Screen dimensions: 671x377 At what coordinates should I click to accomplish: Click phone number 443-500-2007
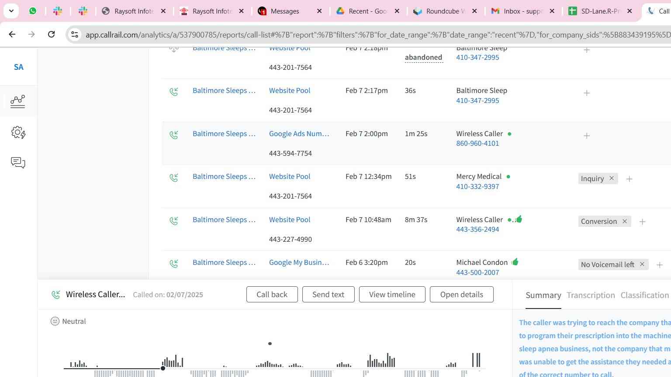pos(477,272)
